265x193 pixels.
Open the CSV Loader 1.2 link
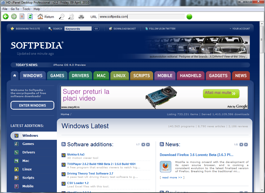[78, 183]
